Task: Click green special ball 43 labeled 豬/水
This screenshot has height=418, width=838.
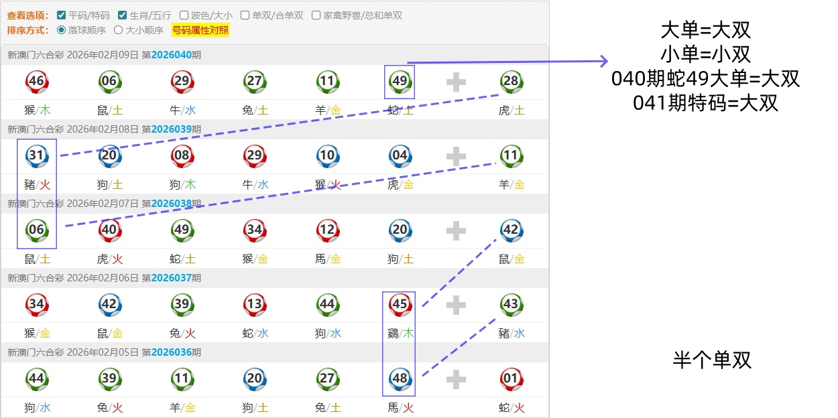Action: pyautogui.click(x=511, y=305)
